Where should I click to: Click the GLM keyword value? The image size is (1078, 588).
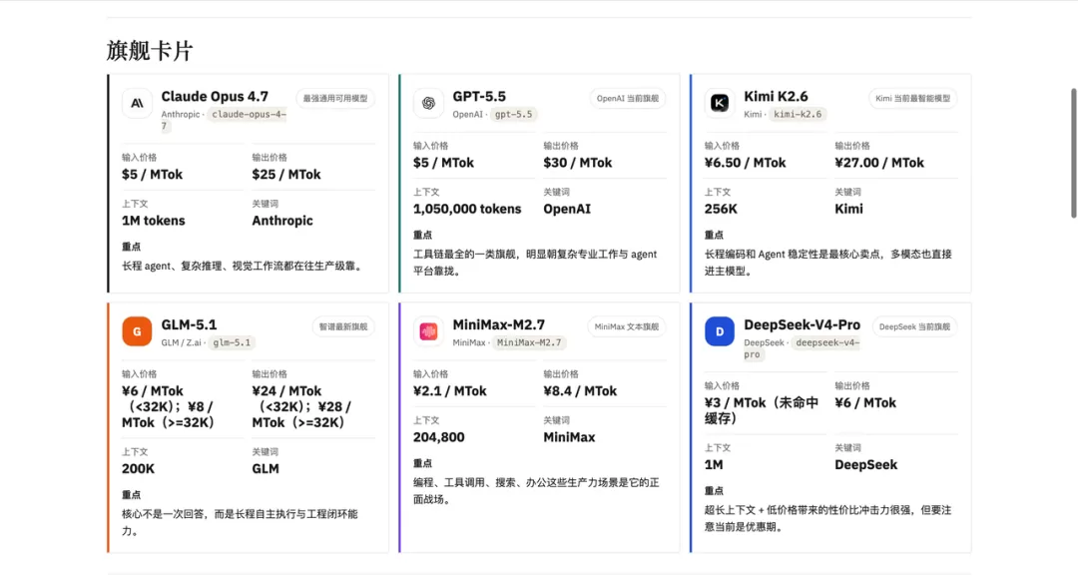pos(266,469)
